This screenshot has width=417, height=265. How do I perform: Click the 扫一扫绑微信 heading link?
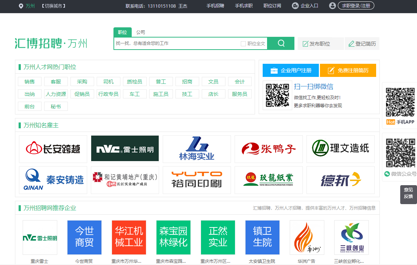coord(313,86)
